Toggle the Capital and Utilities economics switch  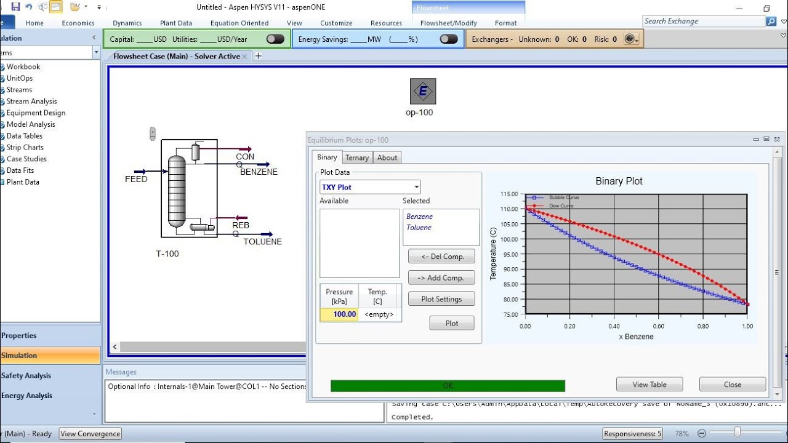point(275,39)
